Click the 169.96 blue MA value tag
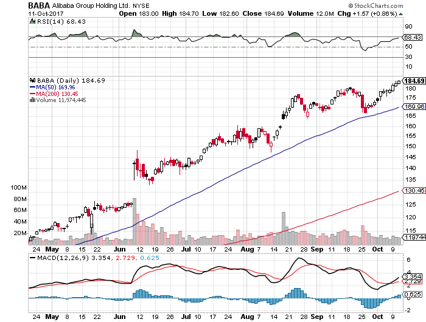 pos(414,106)
